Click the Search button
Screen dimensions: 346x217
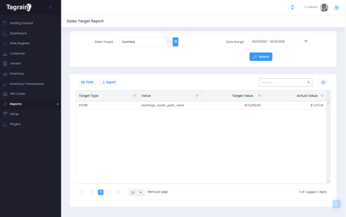[x=261, y=57]
